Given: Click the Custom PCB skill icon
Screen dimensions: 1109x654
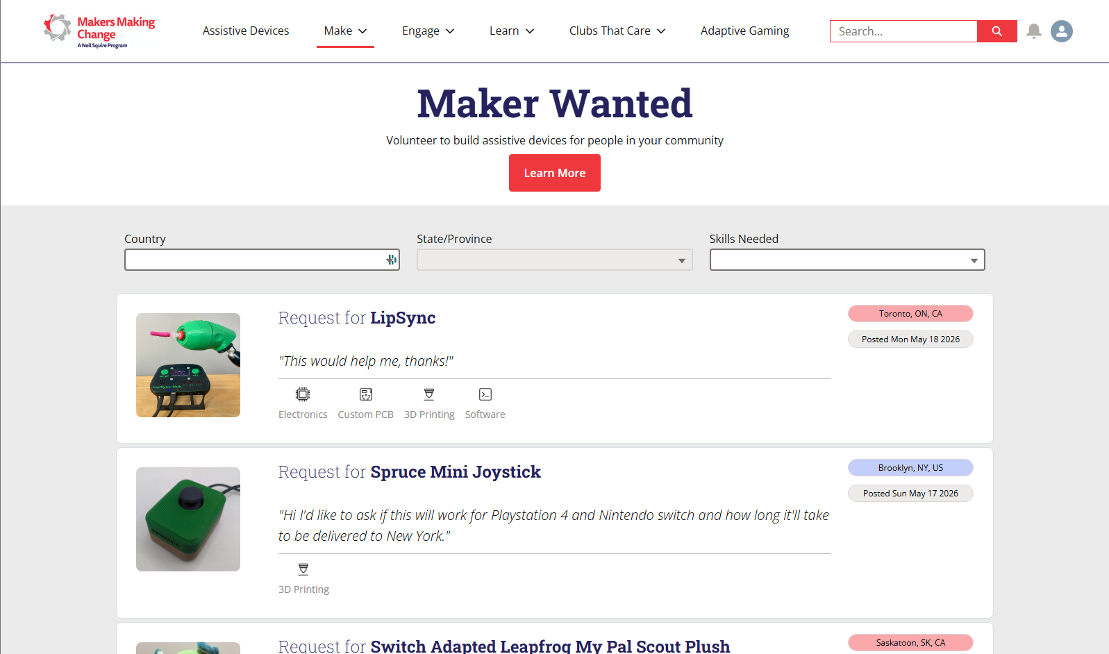Looking at the screenshot, I should coord(366,394).
